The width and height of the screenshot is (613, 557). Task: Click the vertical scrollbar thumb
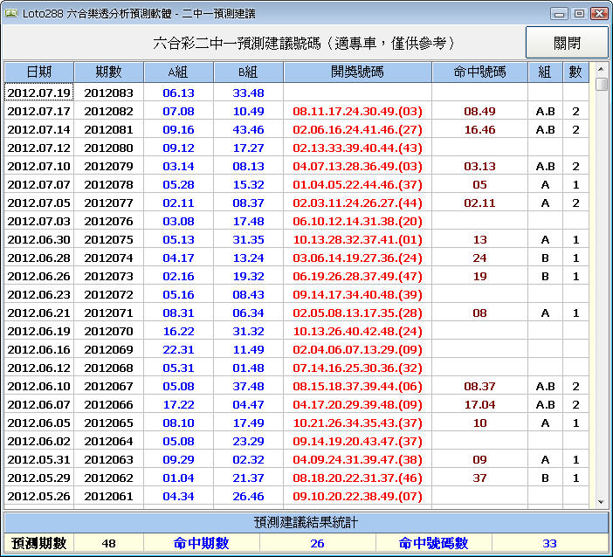(x=601, y=85)
